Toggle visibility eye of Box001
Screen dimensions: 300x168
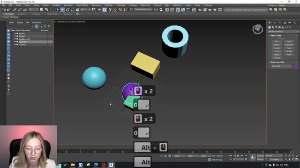15,33
